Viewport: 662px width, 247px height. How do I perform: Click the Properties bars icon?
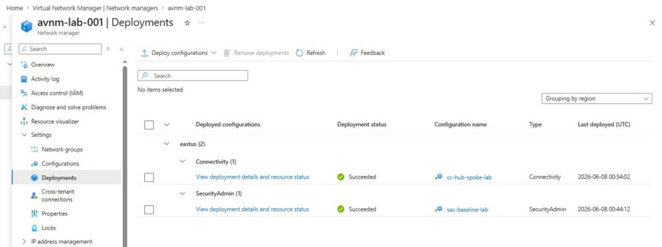(x=35, y=213)
